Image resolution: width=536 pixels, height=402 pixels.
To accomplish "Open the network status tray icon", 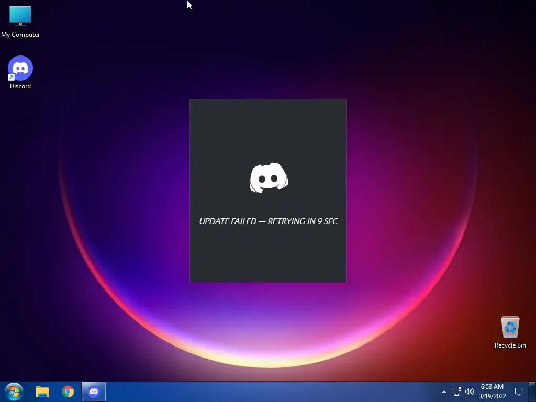I will click(x=456, y=392).
